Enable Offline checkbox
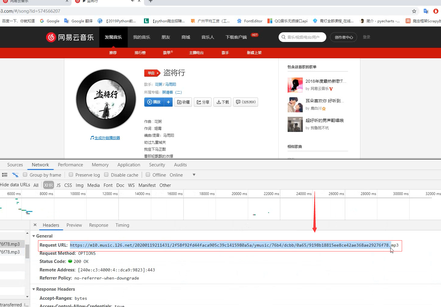Screen dimensions: 441x307 pos(148,175)
